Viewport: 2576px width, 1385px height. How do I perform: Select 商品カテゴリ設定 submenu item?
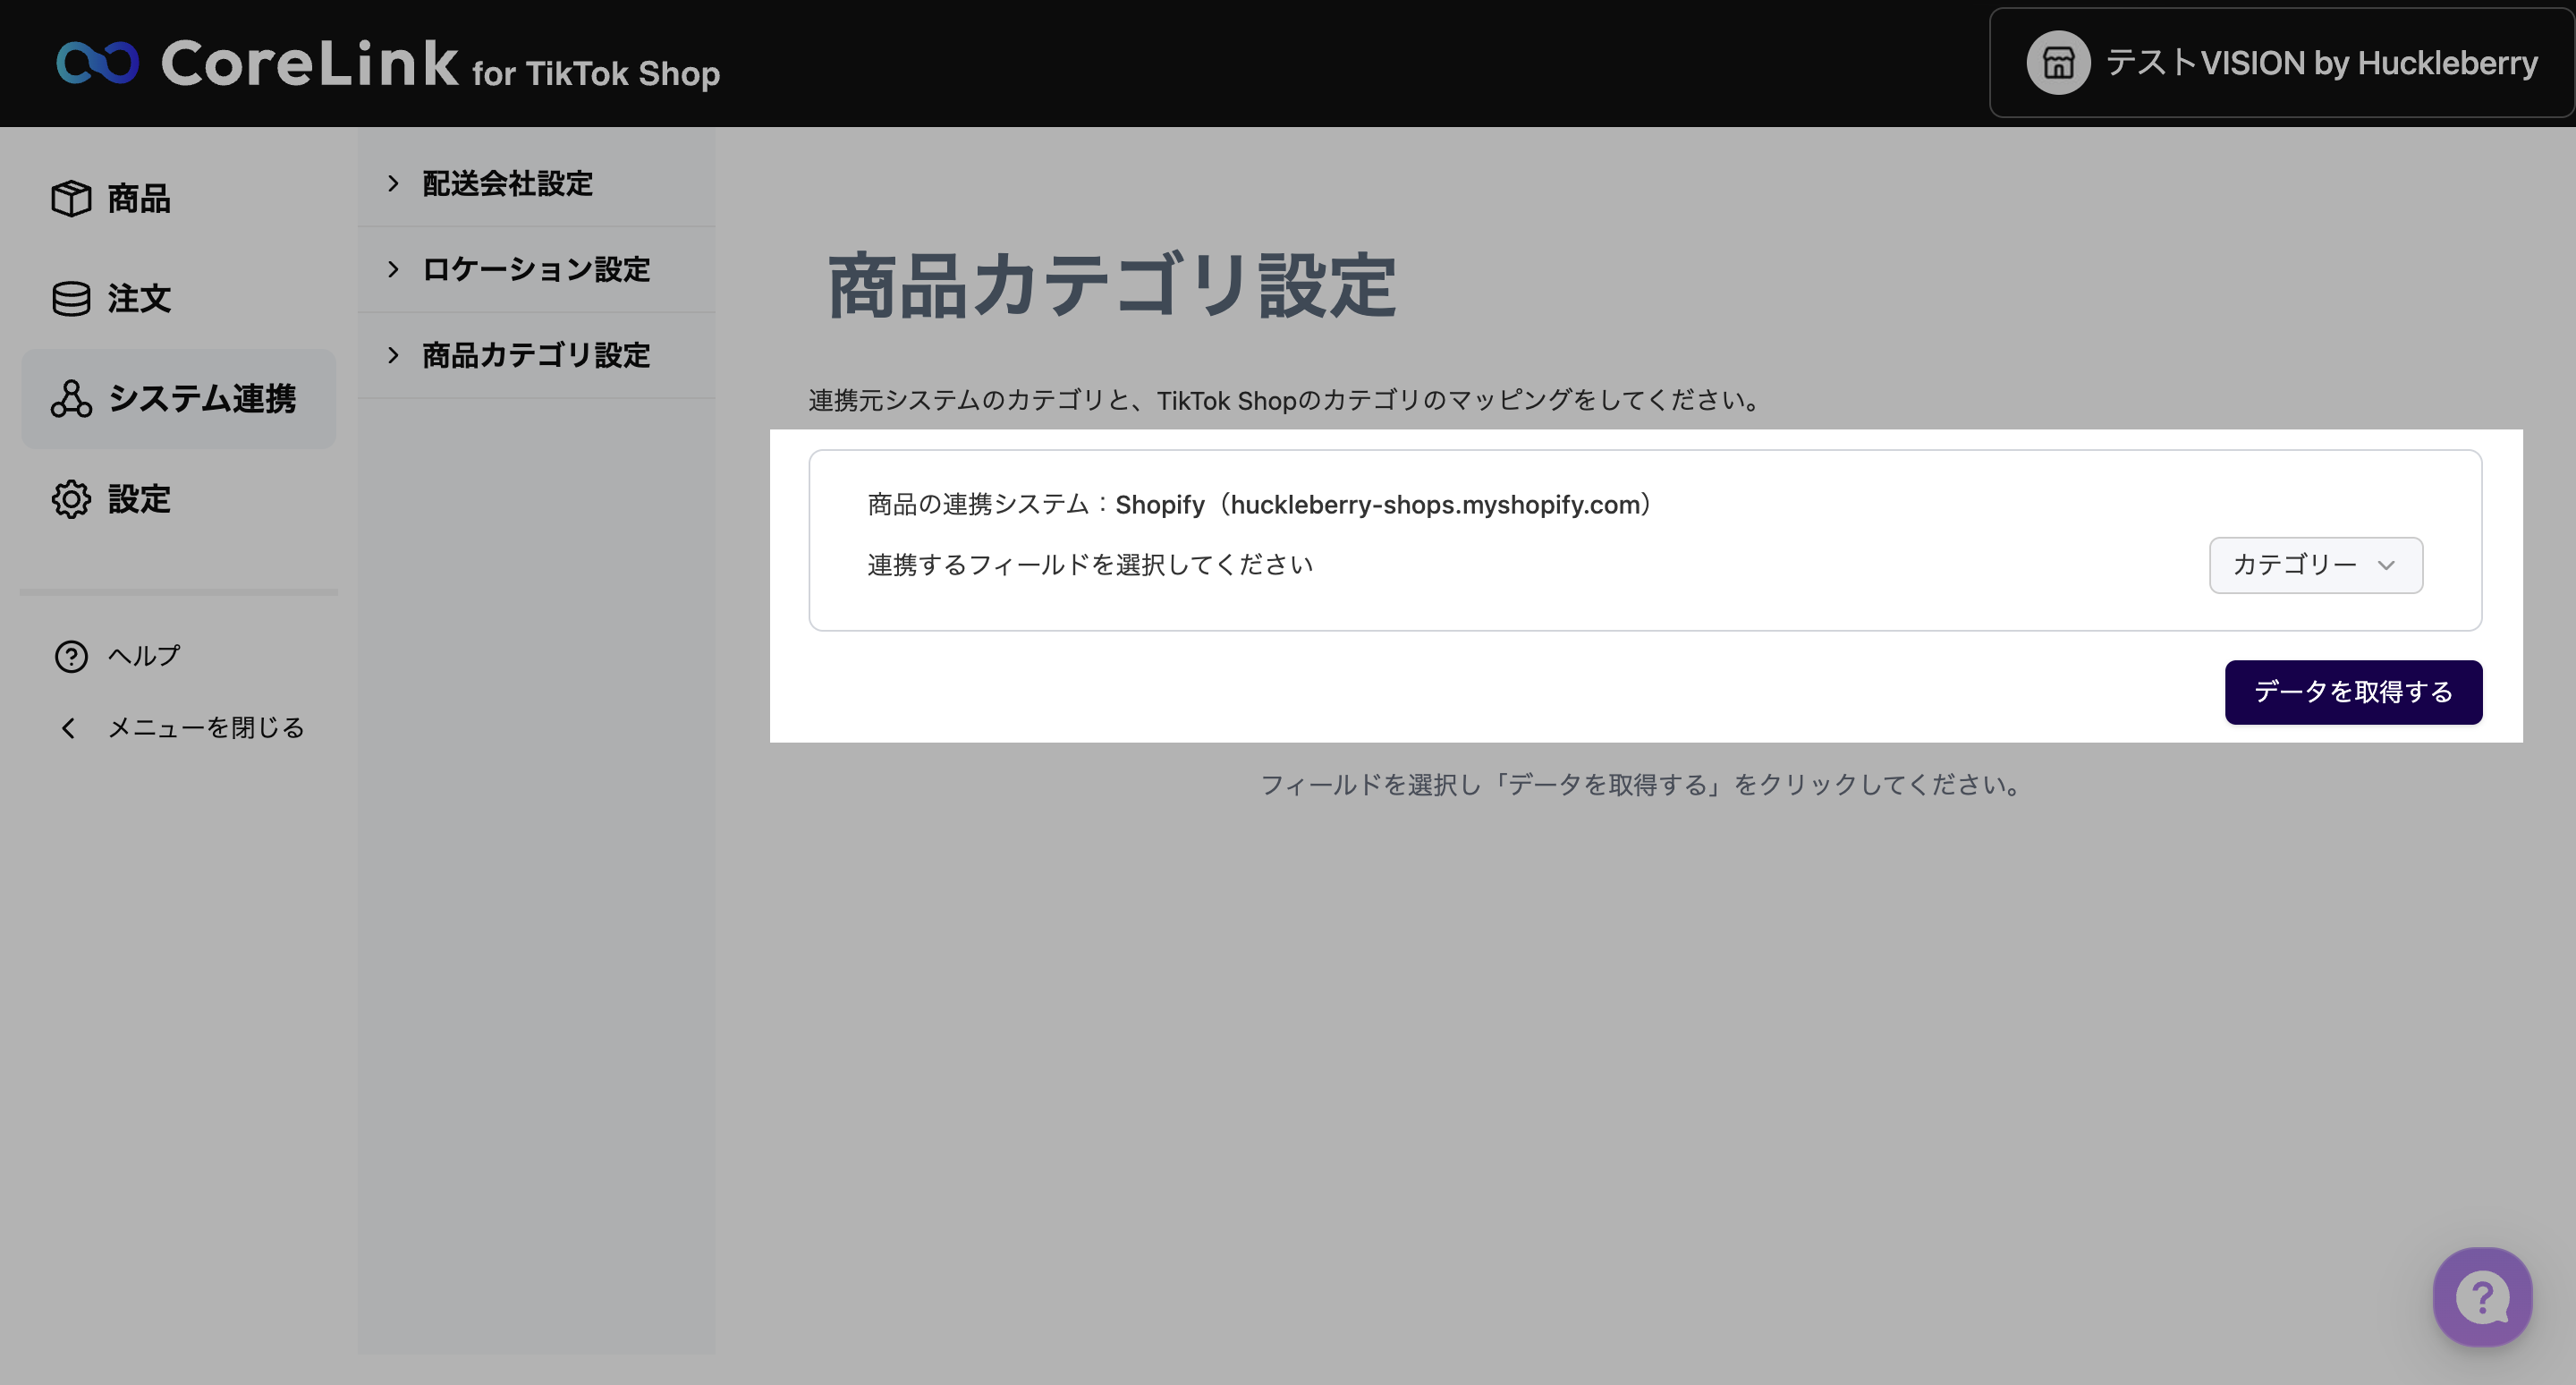click(x=536, y=355)
